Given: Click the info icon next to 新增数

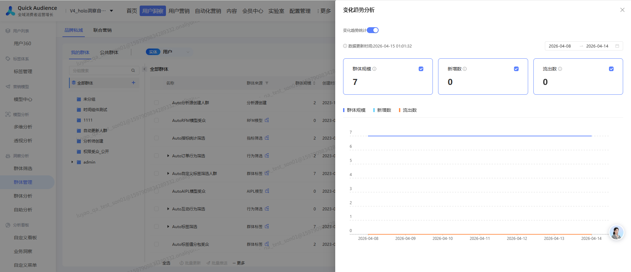Looking at the screenshot, I should [465, 69].
